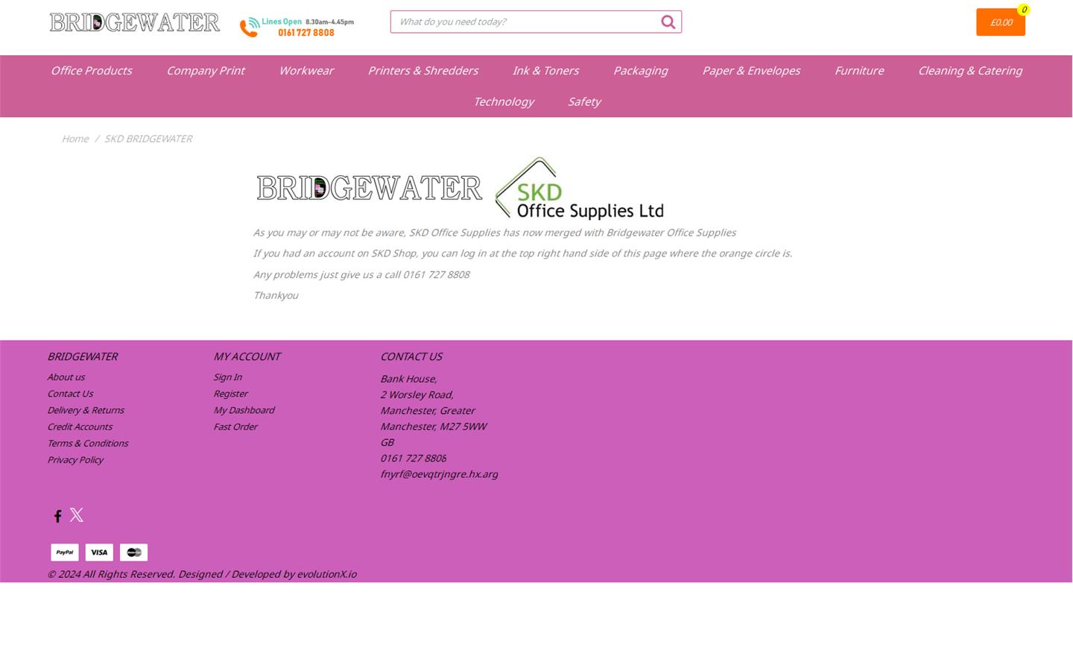Click the PayPal payment icon
This screenshot has width=1073, height=671.
[65, 552]
